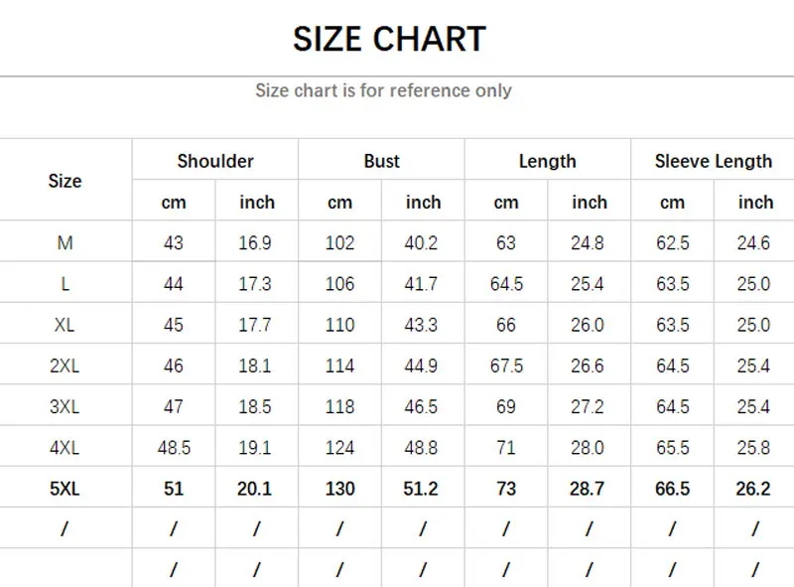The height and width of the screenshot is (587, 794).
Task: Select the Shoulder column header
Action: pyautogui.click(x=215, y=161)
